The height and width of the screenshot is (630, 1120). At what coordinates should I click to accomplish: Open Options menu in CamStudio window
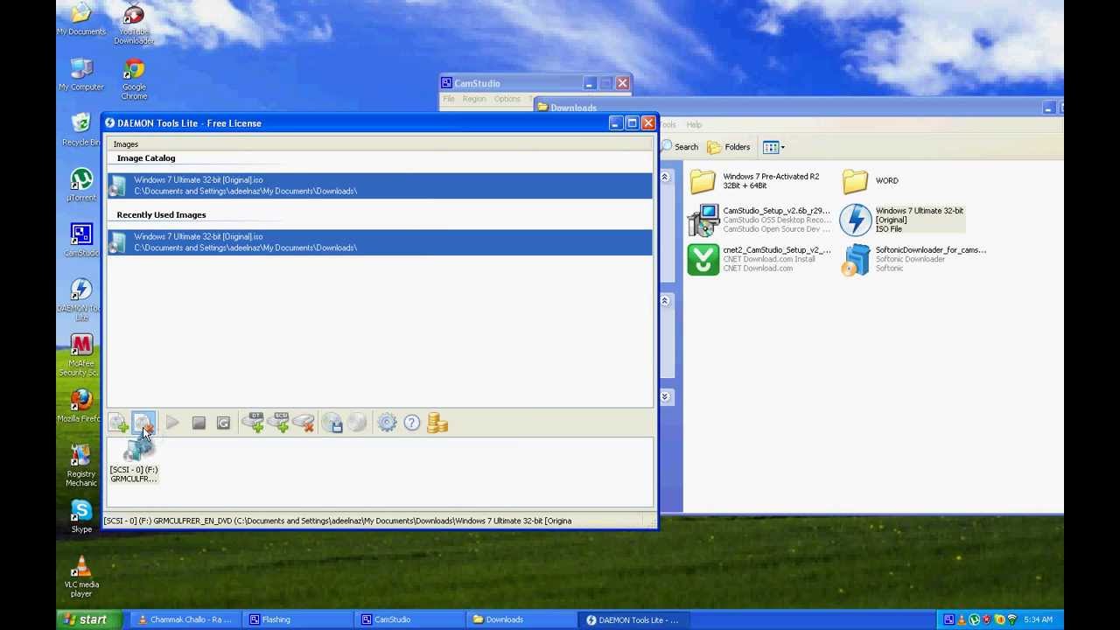507,99
